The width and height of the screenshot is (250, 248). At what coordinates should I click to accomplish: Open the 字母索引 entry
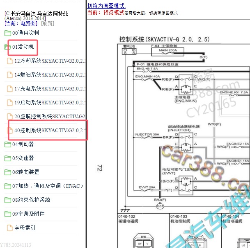coord(25,228)
